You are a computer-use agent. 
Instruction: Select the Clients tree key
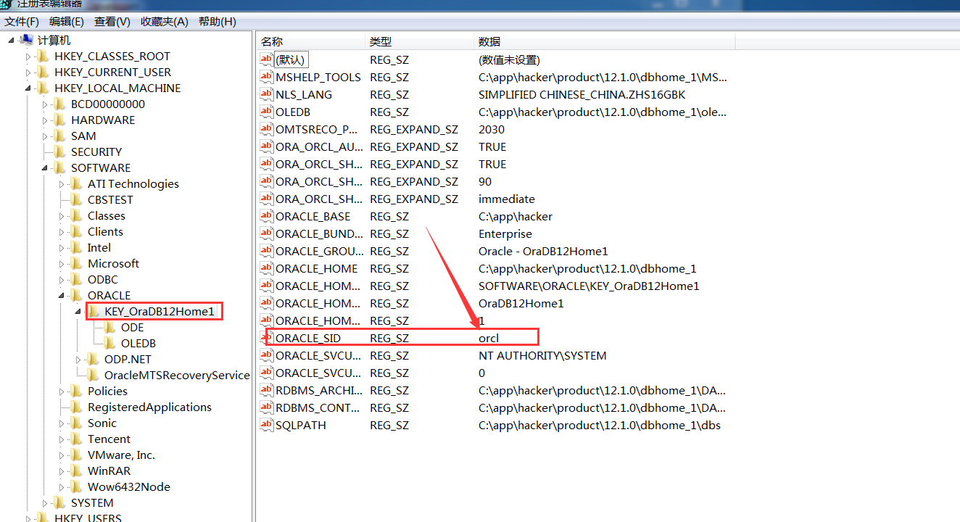(105, 231)
